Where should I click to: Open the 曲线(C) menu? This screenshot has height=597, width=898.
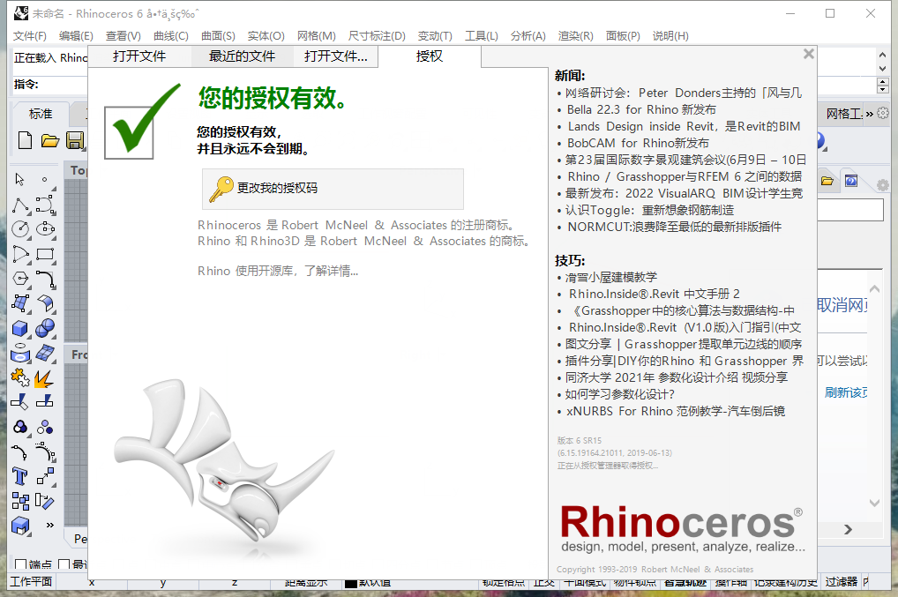(x=170, y=36)
